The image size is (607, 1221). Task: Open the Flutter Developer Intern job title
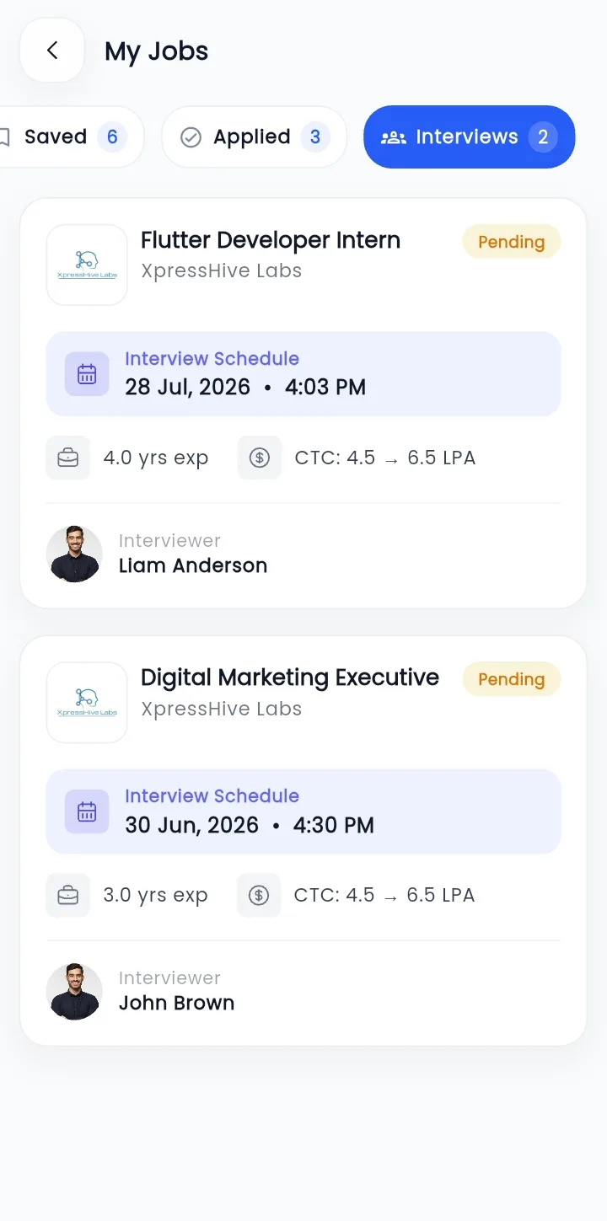point(271,240)
